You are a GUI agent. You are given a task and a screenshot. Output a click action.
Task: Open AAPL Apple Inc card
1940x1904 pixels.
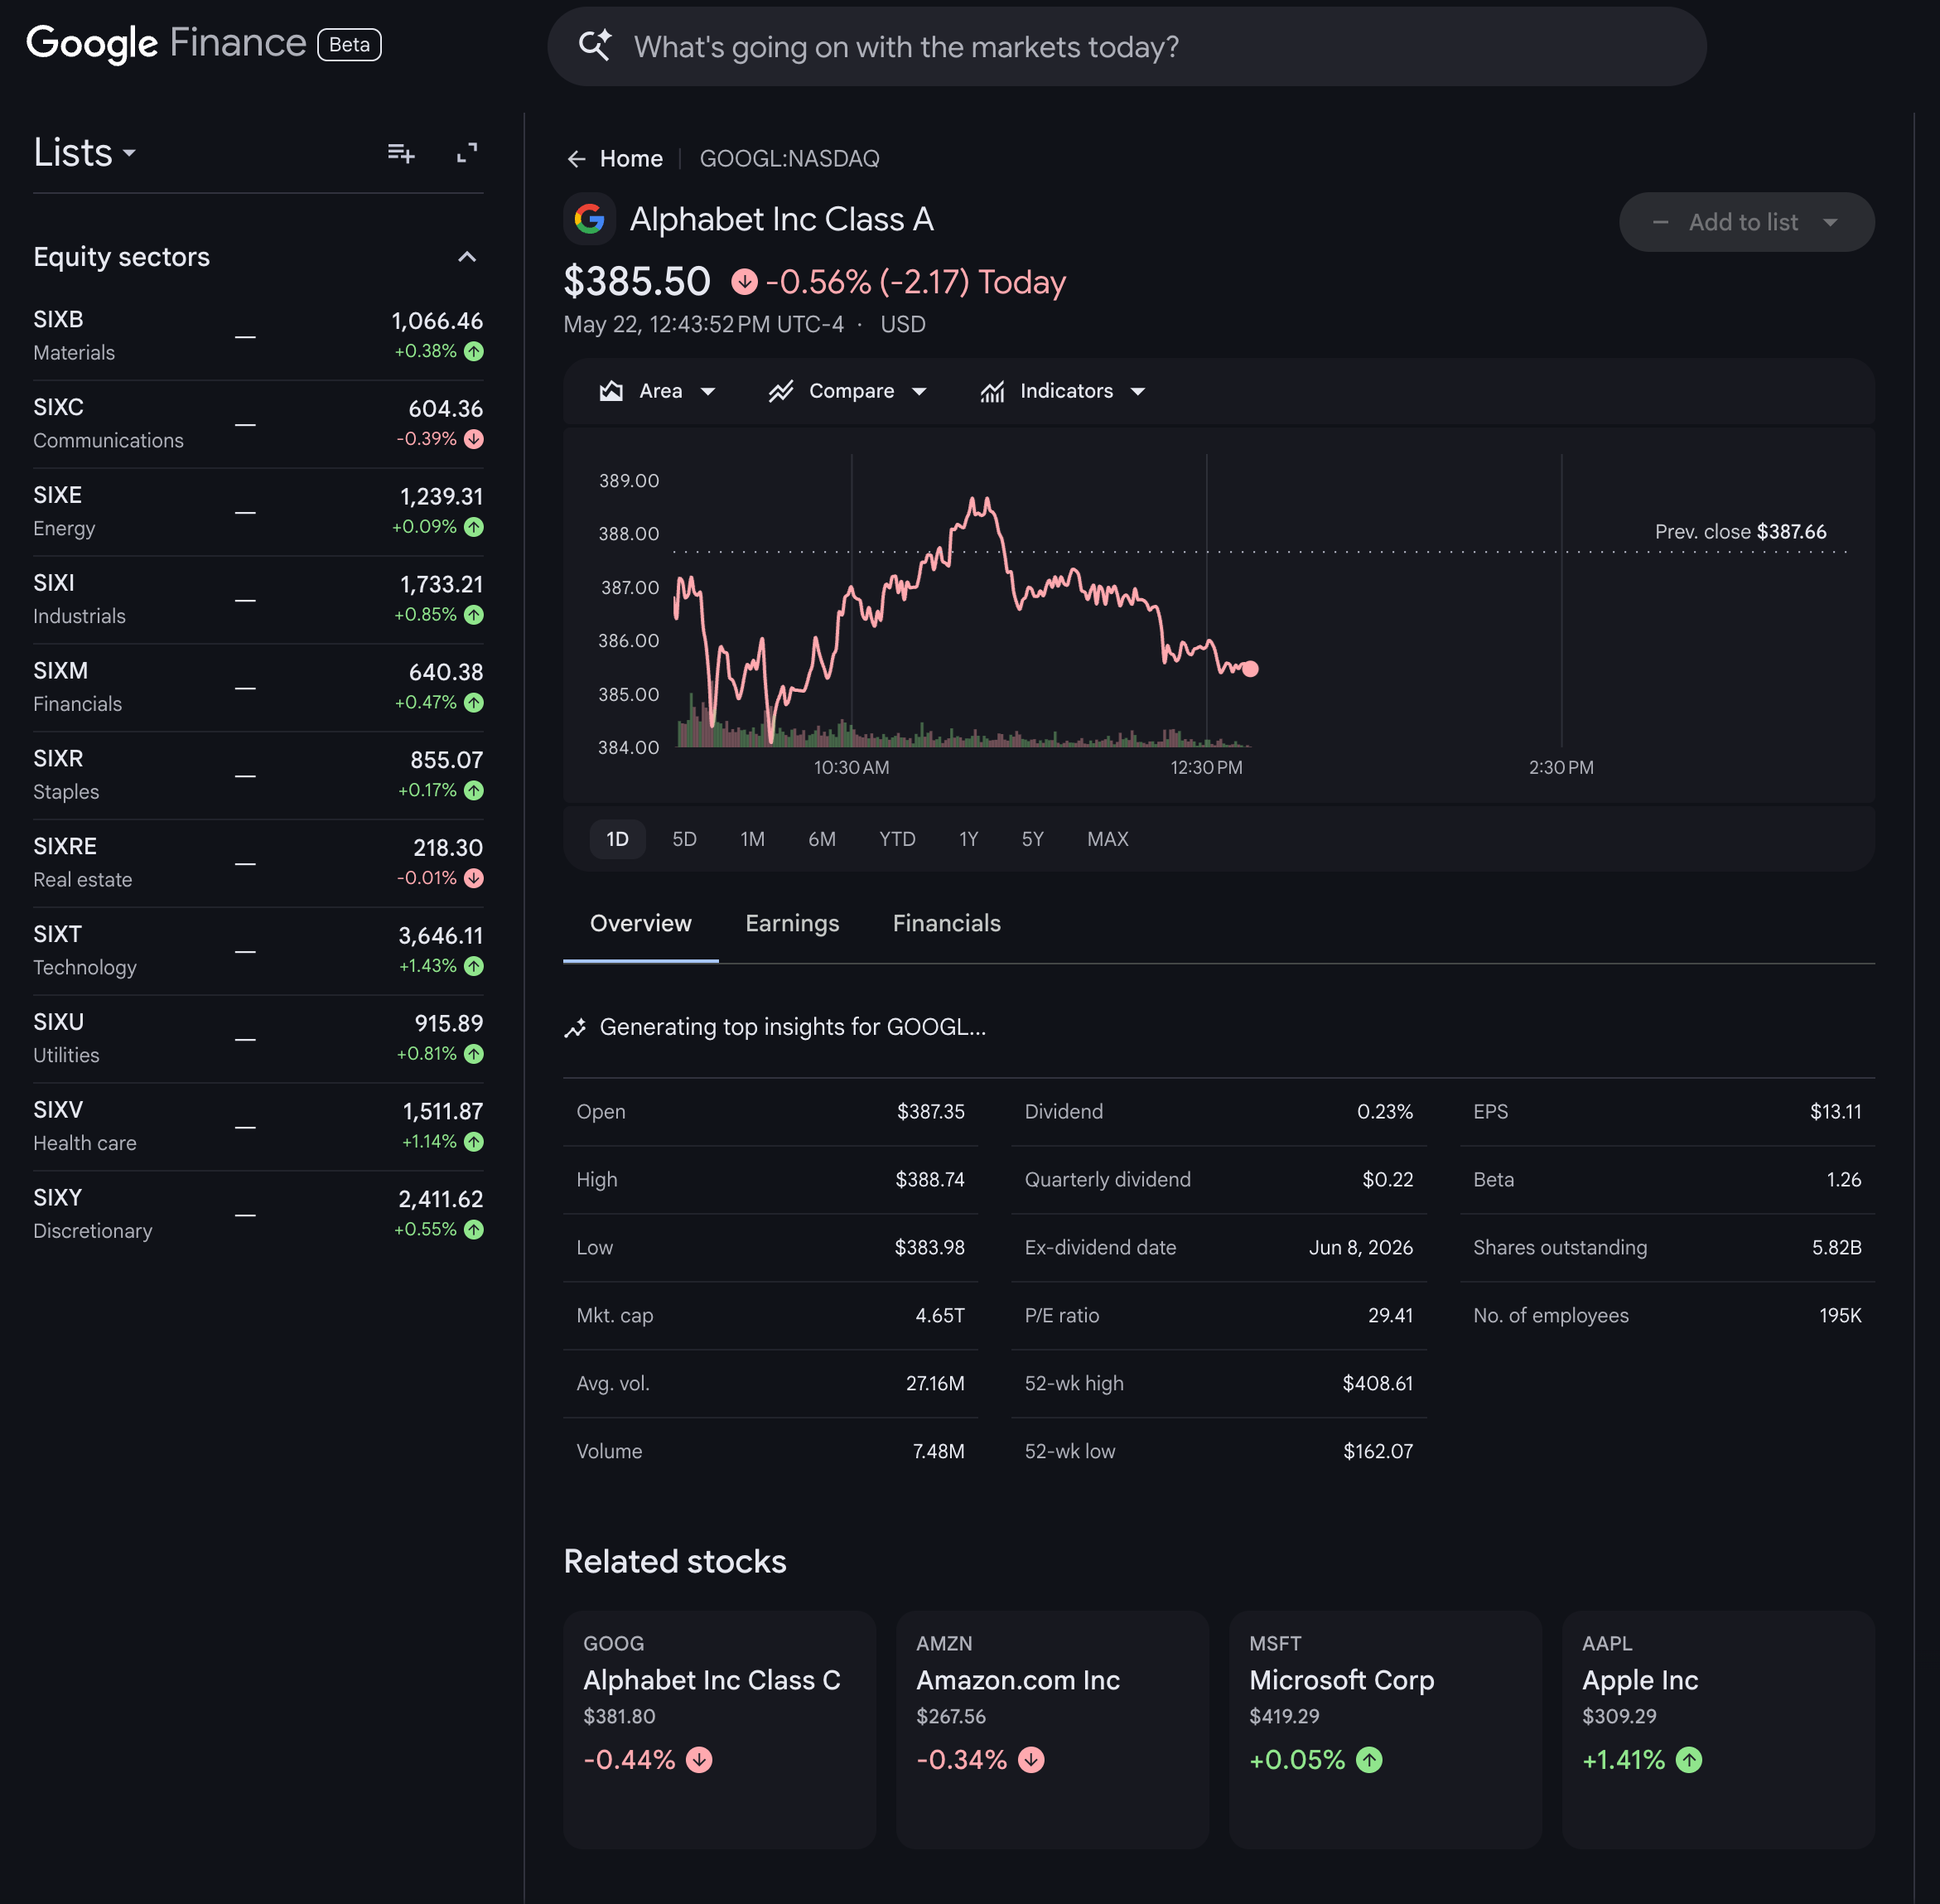click(1719, 1729)
